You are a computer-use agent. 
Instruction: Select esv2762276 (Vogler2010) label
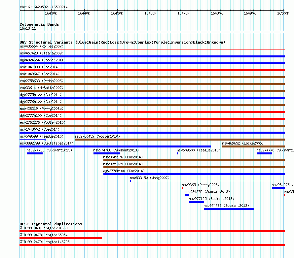click(x=43, y=122)
